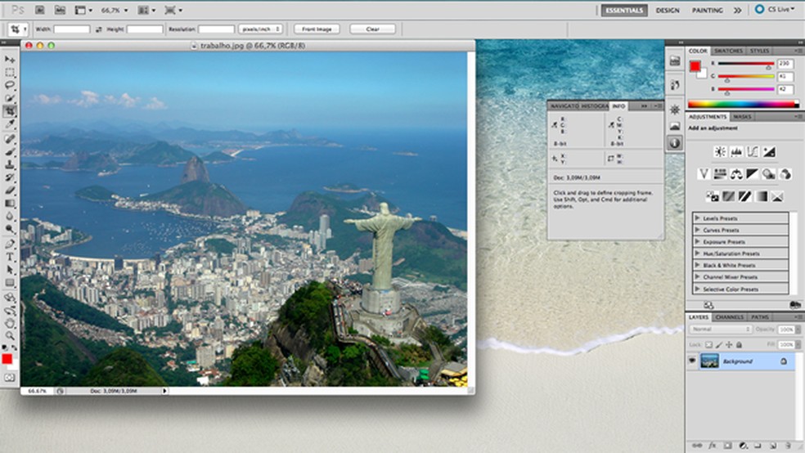
Task: Select the Horizontal Type tool
Action: (x=10, y=257)
